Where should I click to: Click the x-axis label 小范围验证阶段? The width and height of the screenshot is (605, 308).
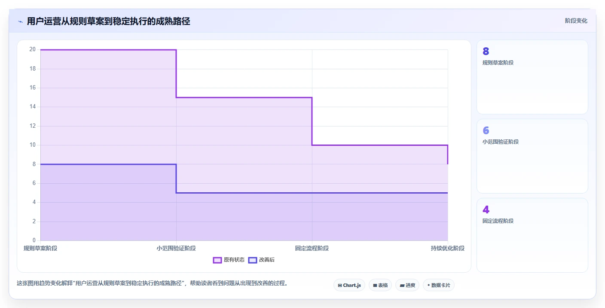[176, 248]
